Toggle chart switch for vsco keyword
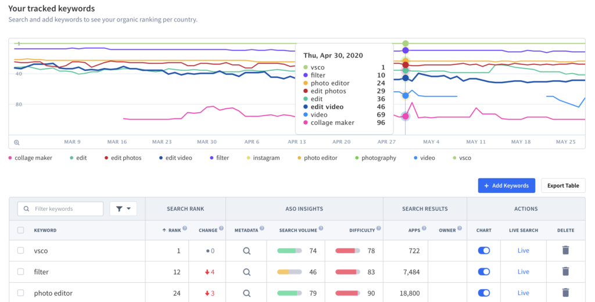The width and height of the screenshot is (595, 302). pyautogui.click(x=483, y=251)
